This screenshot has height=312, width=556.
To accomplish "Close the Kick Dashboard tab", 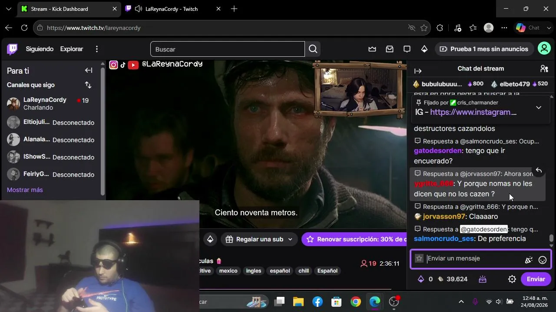I will pyautogui.click(x=115, y=9).
